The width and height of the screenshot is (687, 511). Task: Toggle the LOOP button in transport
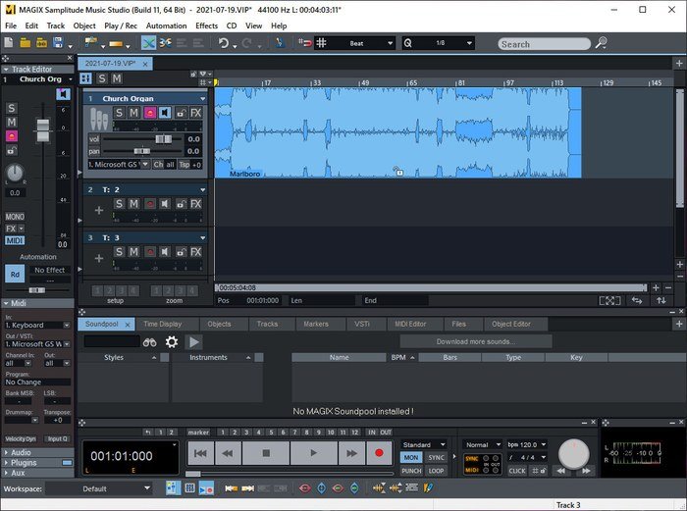click(x=437, y=471)
